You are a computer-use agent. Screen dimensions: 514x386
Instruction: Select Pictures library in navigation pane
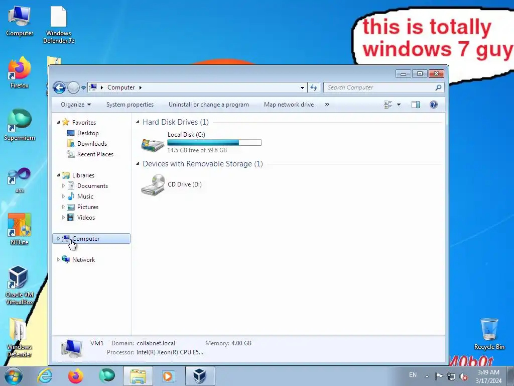[x=87, y=207]
